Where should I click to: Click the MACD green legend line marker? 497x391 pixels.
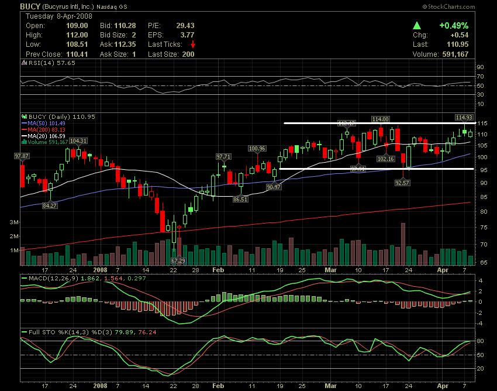tap(24, 279)
